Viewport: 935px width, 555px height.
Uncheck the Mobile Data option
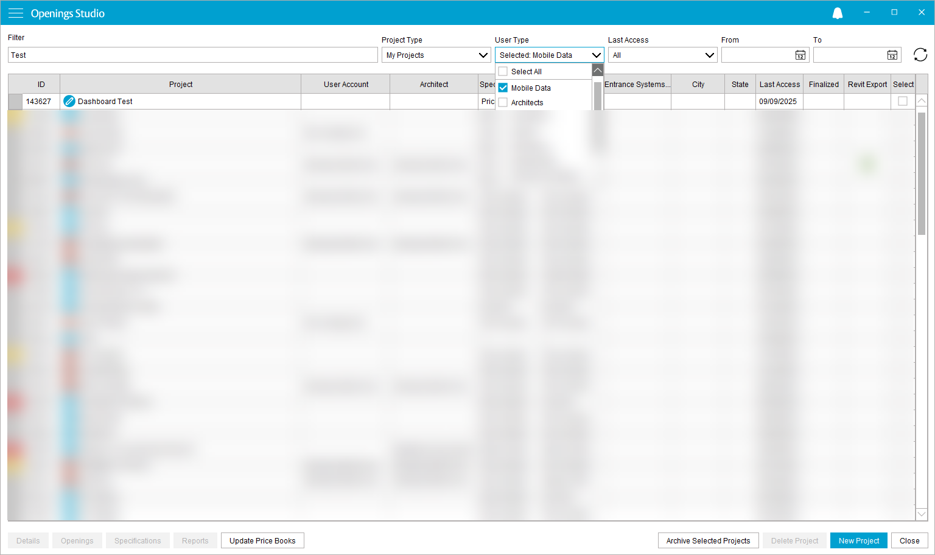[503, 88]
